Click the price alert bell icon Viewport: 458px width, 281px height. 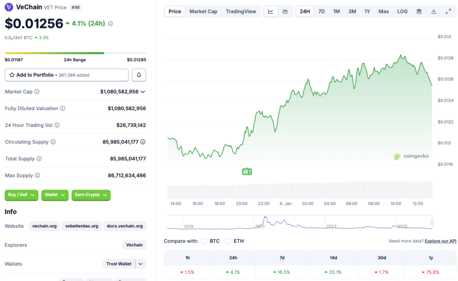[139, 75]
